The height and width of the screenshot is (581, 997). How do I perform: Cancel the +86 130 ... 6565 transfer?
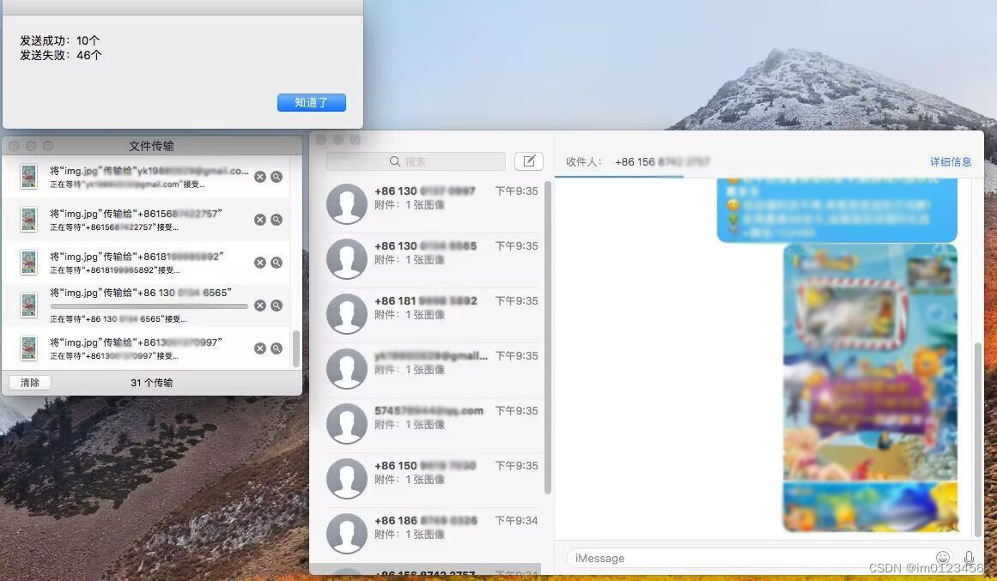(260, 306)
